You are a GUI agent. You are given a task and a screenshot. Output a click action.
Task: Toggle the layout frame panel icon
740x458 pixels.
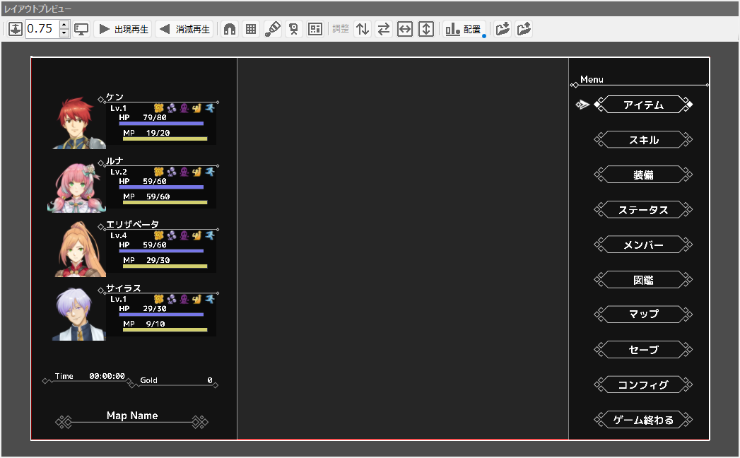click(x=315, y=29)
